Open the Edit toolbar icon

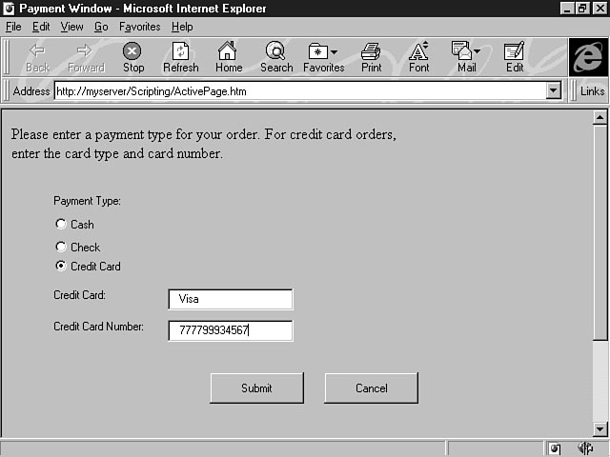(x=515, y=51)
